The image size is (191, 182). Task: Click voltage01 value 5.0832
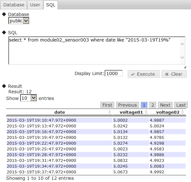(x=121, y=161)
